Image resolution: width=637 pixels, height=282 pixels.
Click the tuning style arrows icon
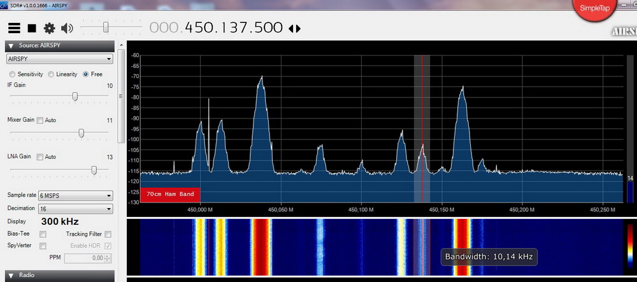294,29
